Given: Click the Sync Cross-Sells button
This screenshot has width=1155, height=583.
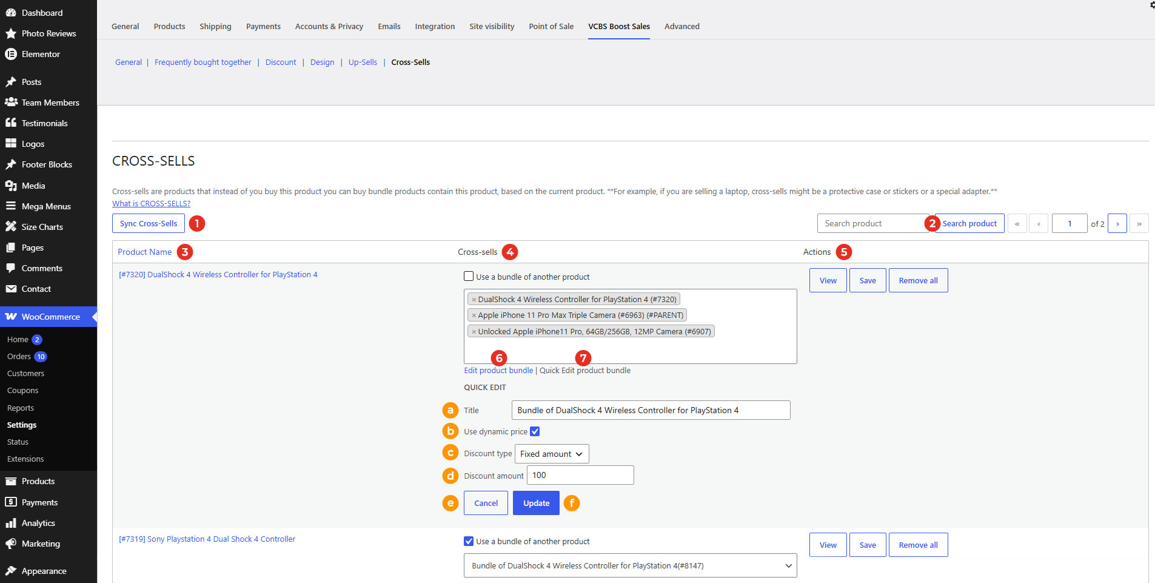Looking at the screenshot, I should pyautogui.click(x=149, y=223).
